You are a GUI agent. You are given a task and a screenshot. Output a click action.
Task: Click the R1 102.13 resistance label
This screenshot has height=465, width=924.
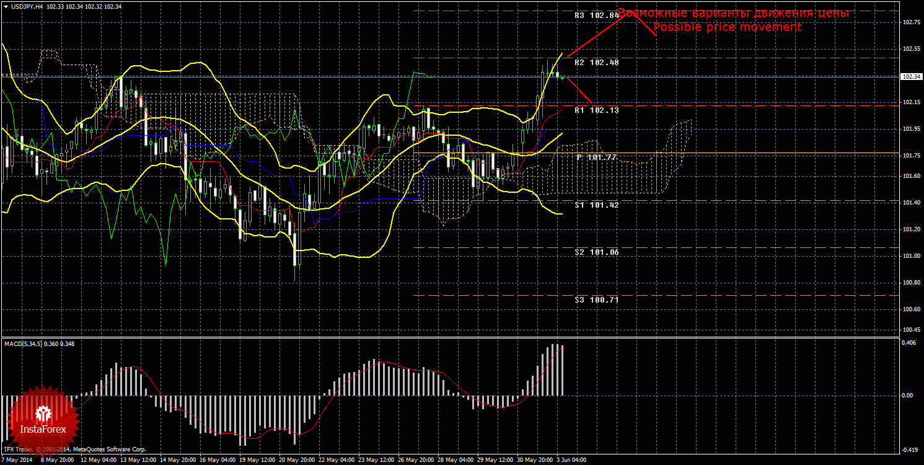(596, 110)
